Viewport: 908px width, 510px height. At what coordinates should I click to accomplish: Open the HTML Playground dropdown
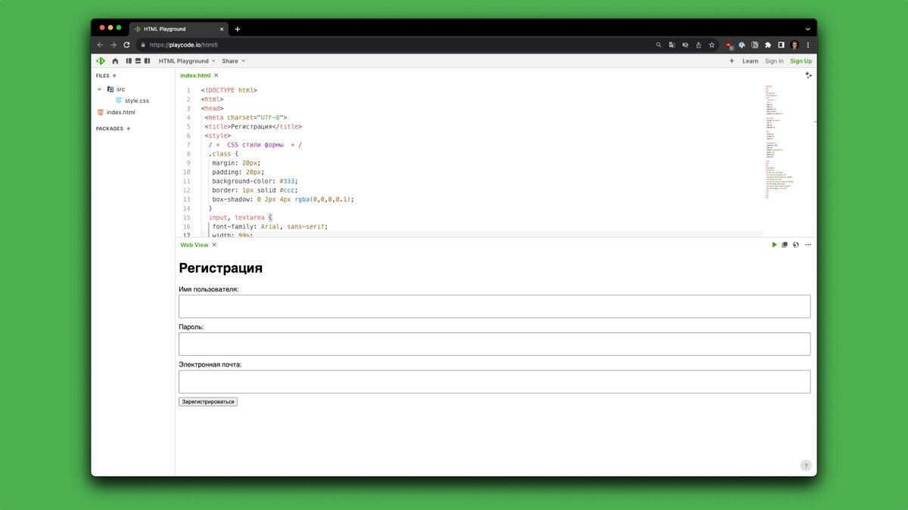tap(187, 61)
